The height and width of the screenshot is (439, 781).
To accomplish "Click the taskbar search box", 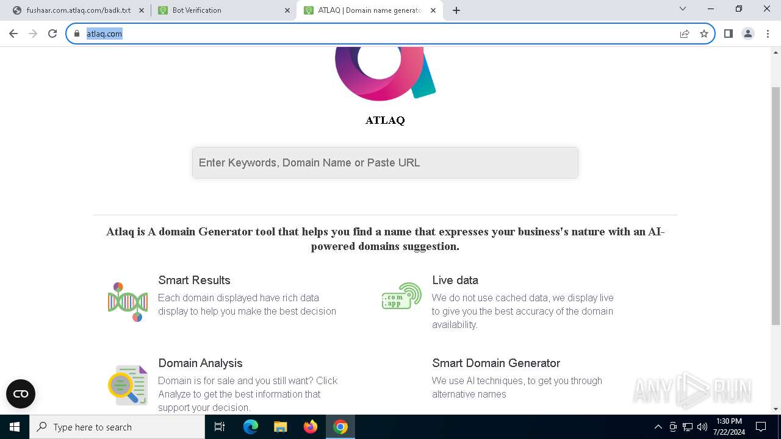I will click(x=117, y=427).
